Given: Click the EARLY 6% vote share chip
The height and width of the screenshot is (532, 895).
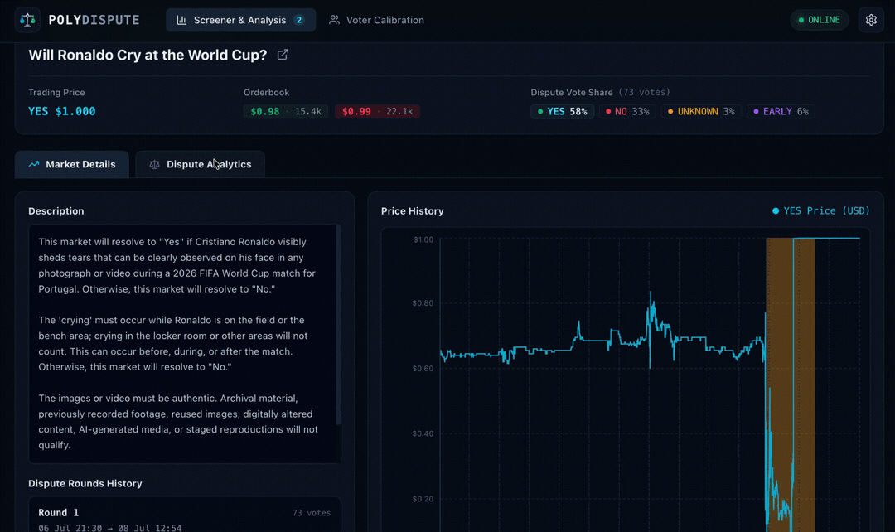Looking at the screenshot, I should pyautogui.click(x=781, y=111).
